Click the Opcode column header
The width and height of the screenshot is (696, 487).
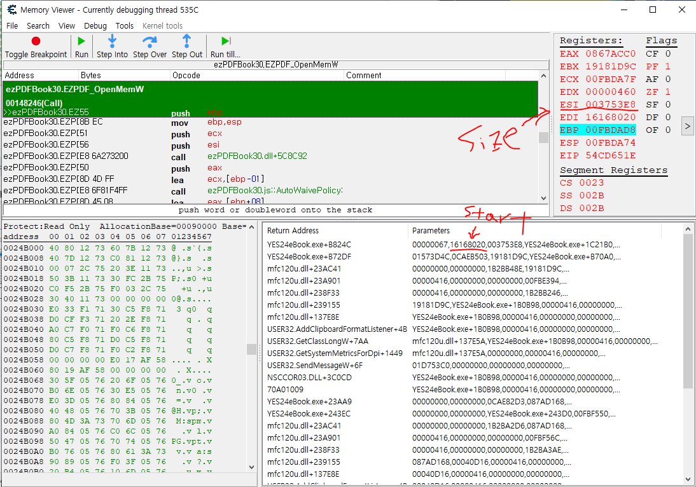[x=258, y=76]
